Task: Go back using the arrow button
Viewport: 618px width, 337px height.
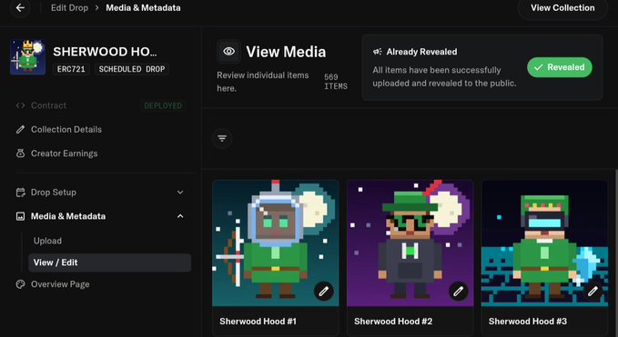Action: pyautogui.click(x=20, y=7)
